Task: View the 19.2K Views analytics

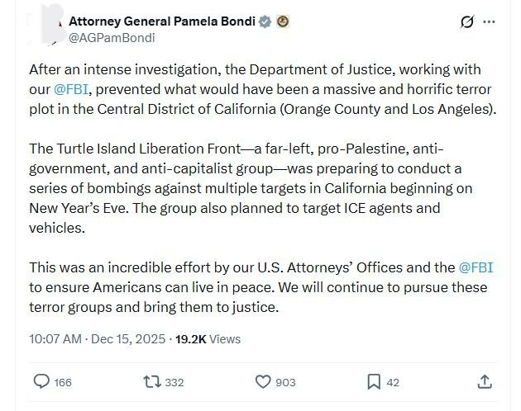Action: pos(208,338)
